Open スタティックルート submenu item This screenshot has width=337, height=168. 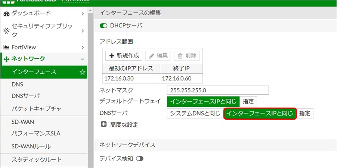tap(37, 160)
